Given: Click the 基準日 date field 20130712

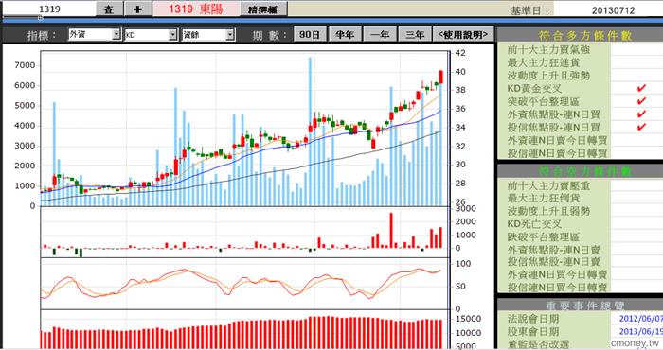Looking at the screenshot, I should tap(612, 9).
